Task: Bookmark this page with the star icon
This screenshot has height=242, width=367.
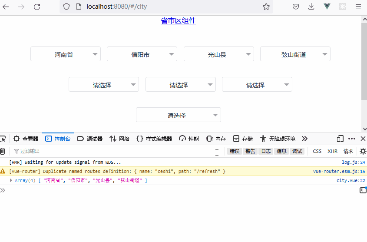Action: click(266, 7)
